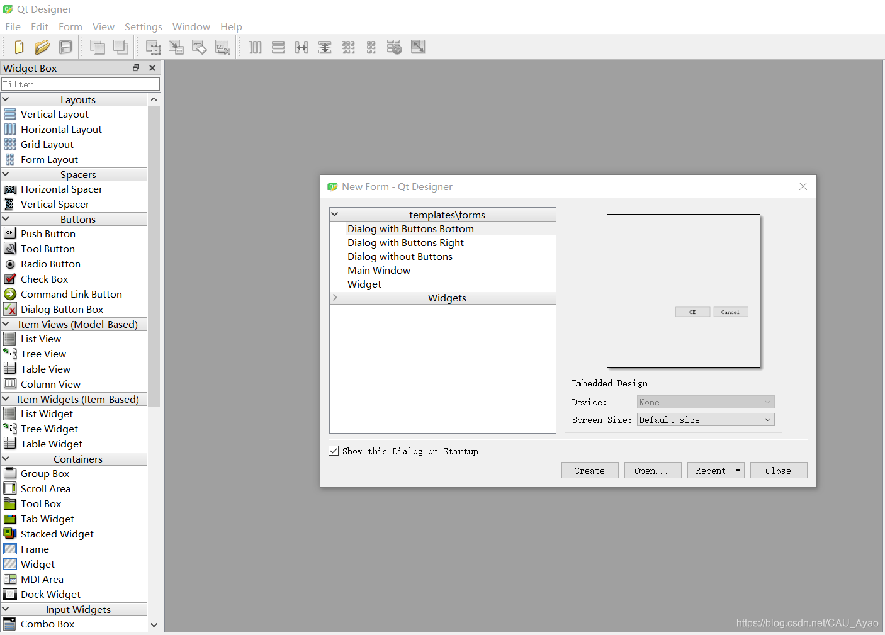This screenshot has width=885, height=635.
Task: Click Lay Out Horizontally in Splitter icon
Action: (302, 47)
